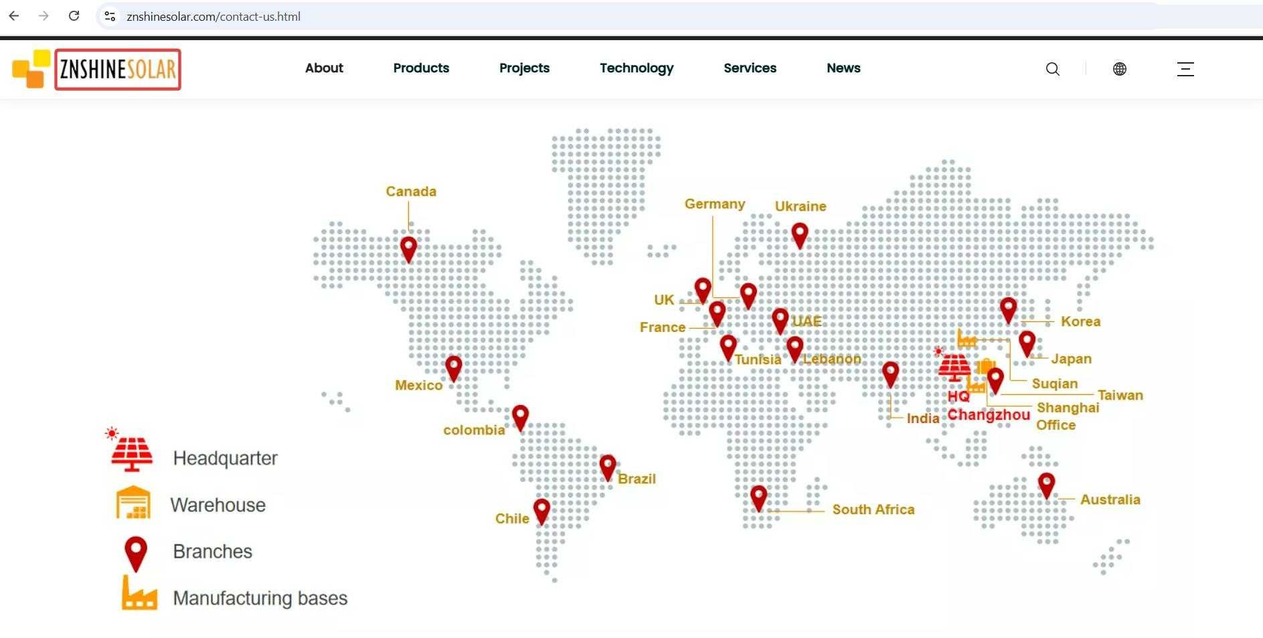This screenshot has width=1263, height=638.
Task: Click the Chile branch pin
Action: (541, 511)
